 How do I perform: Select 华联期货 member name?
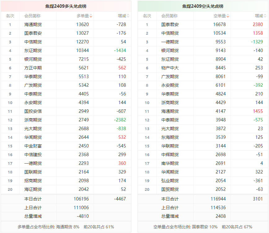tap(170, 146)
